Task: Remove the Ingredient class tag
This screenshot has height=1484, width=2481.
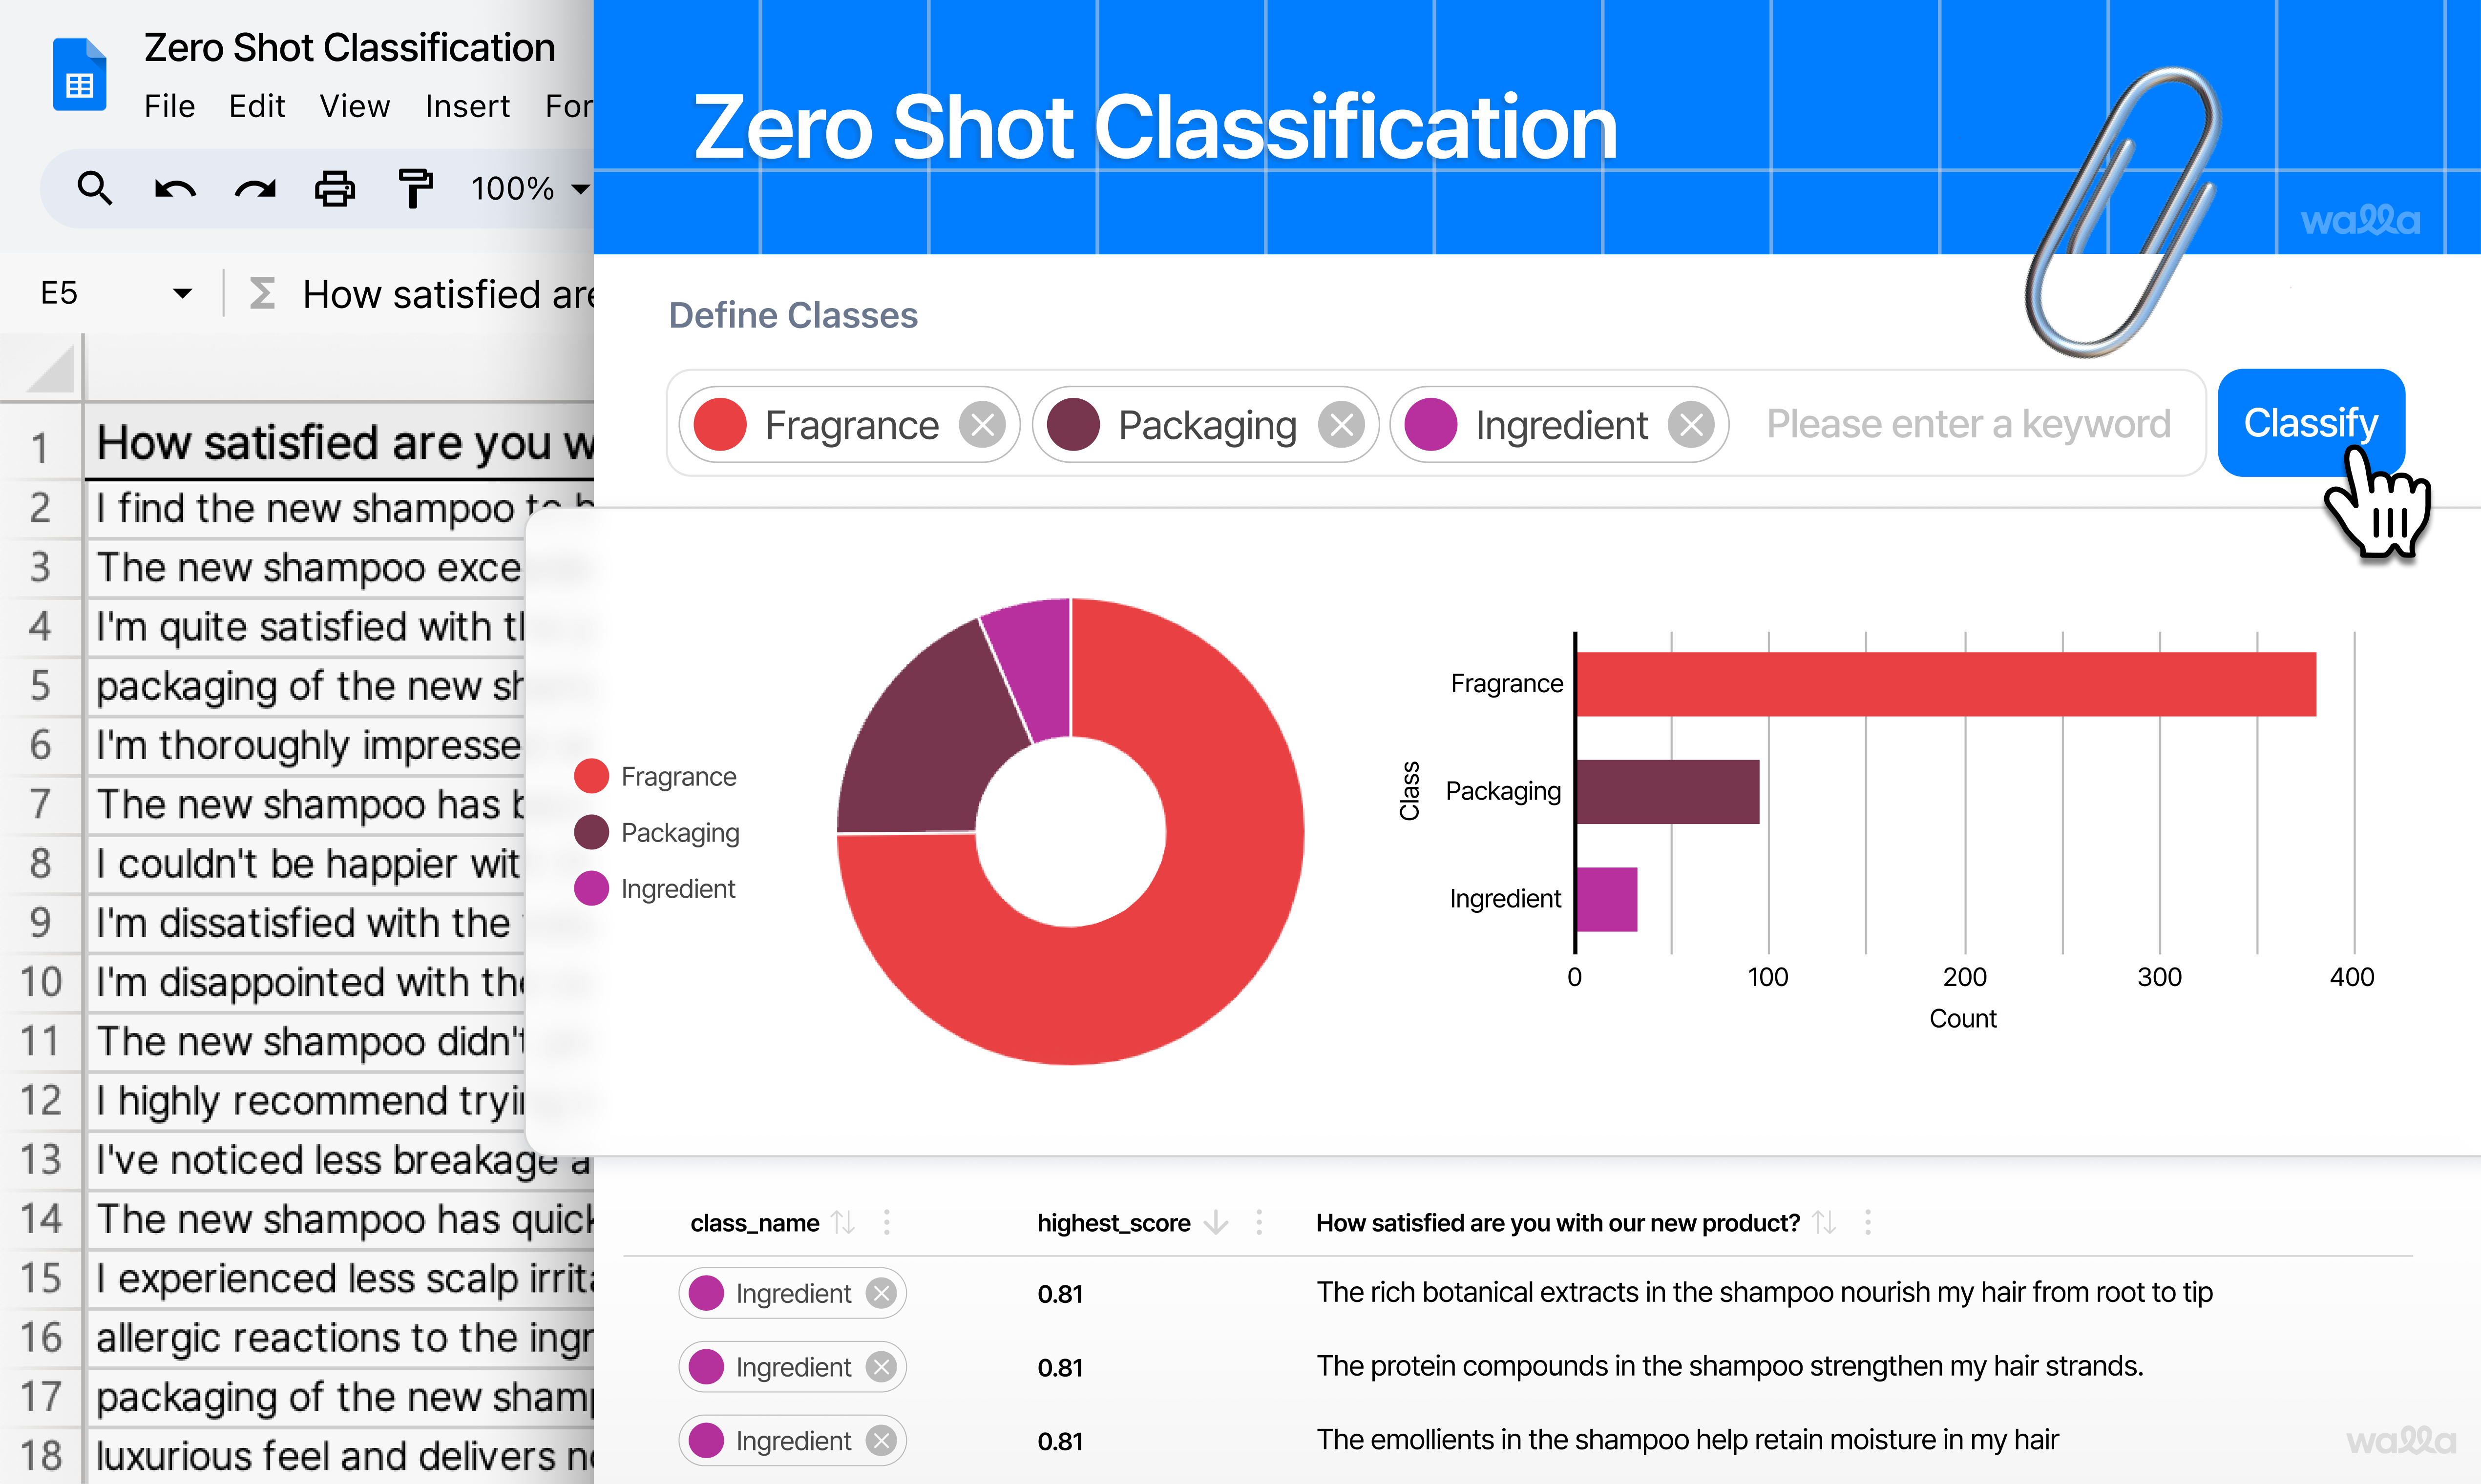Action: (1692, 425)
